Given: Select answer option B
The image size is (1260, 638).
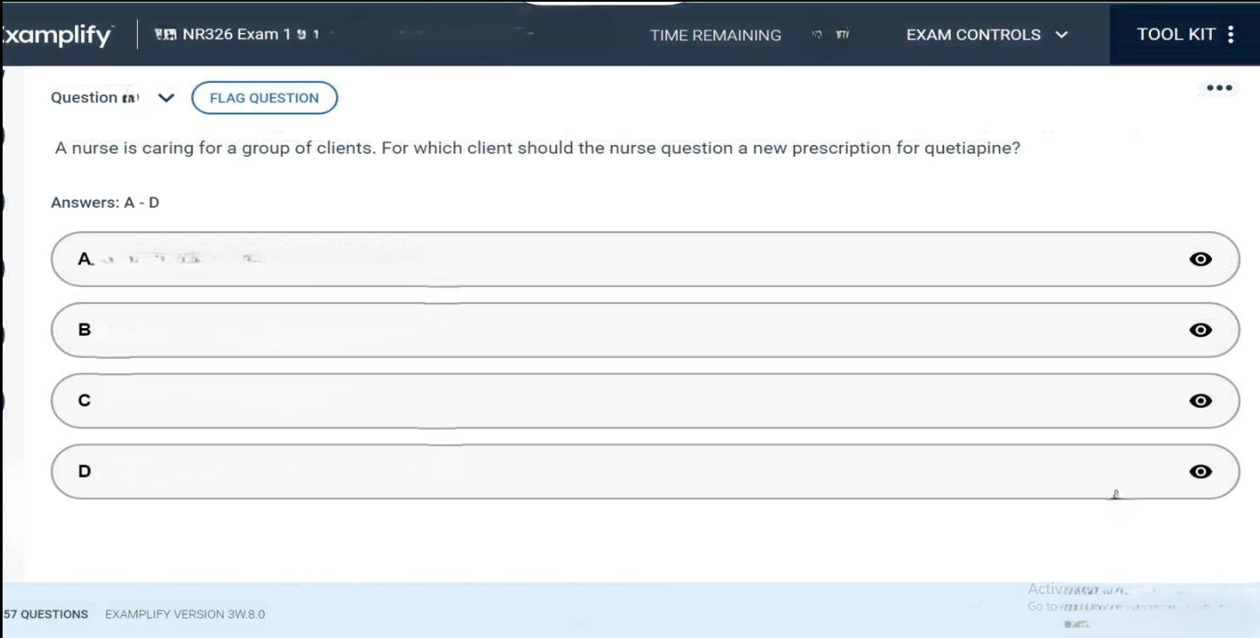Looking at the screenshot, I should tap(611, 330).
